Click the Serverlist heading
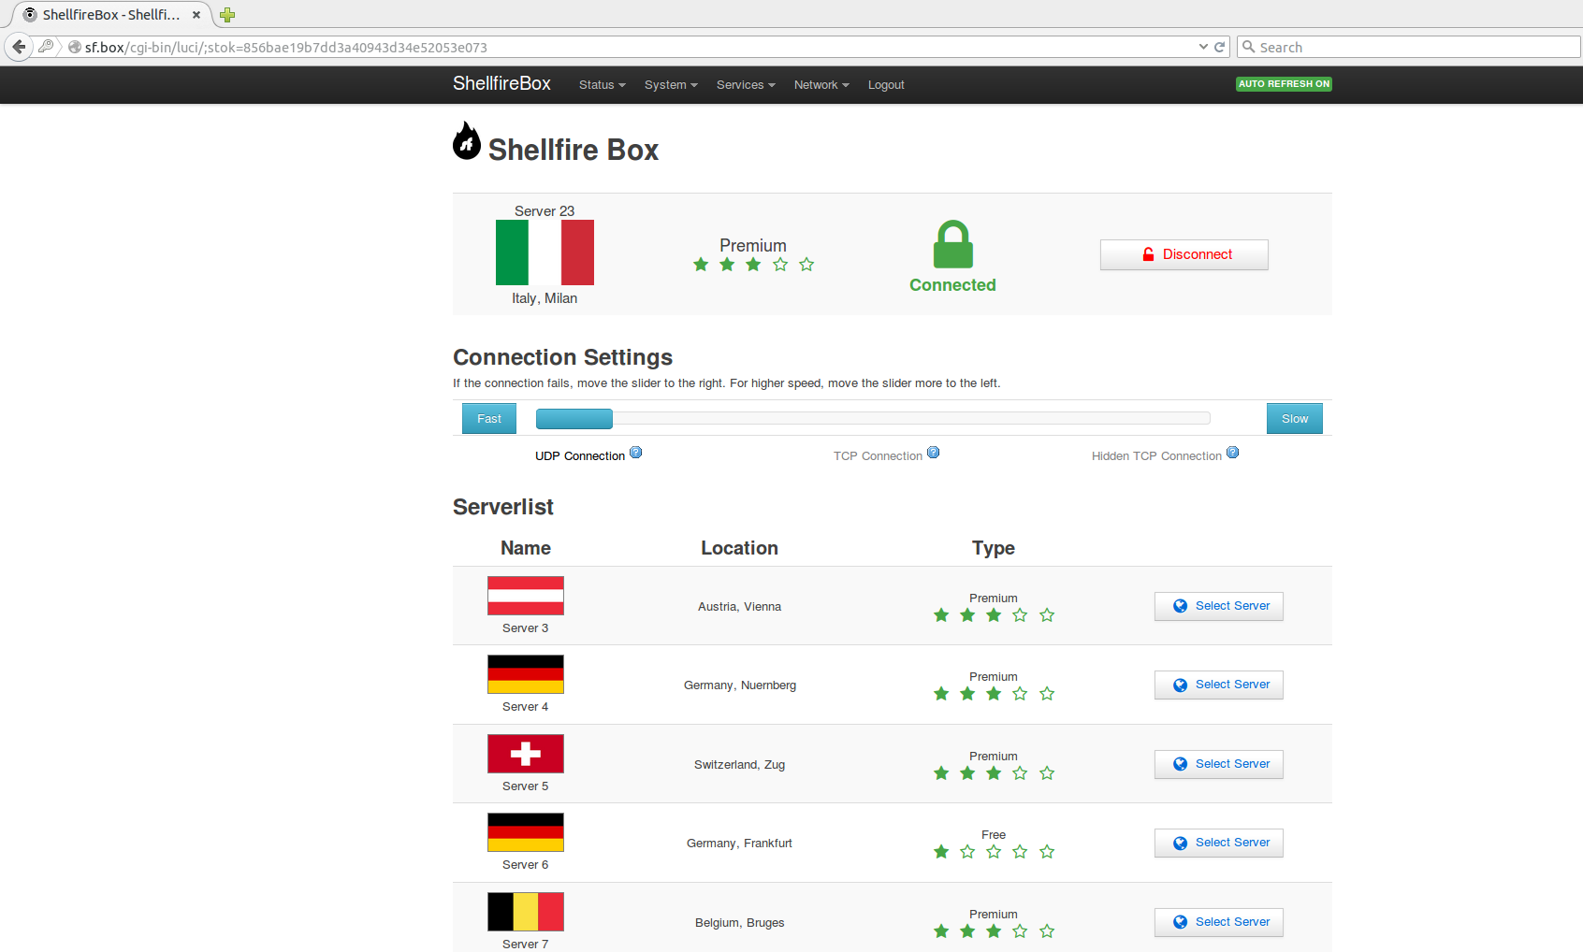 (503, 507)
